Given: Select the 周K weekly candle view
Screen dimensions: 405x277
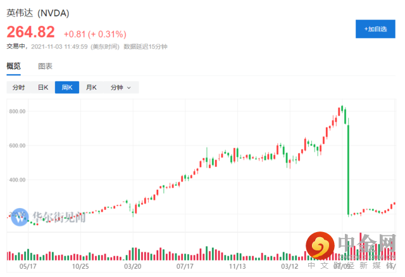Looking at the screenshot, I should pos(66,87).
